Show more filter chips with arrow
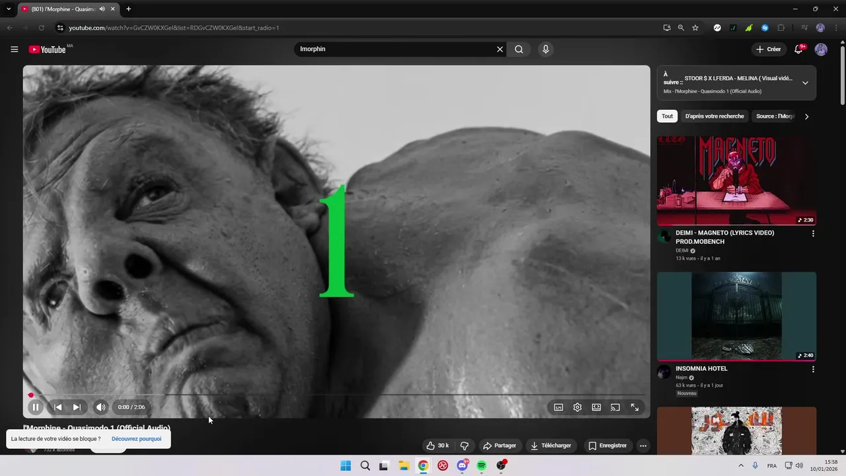846x476 pixels. pos(806,116)
